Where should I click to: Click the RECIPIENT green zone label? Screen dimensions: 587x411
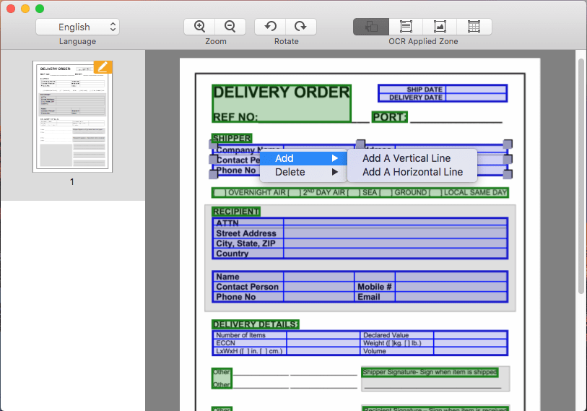pos(236,212)
